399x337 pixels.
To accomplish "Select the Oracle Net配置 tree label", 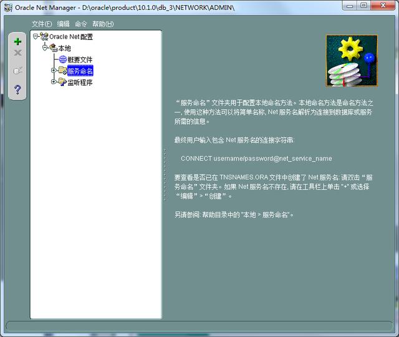I will (71, 37).
